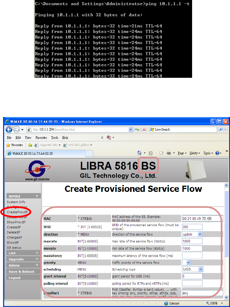
Task: Click the minrate field with 1000
Action: point(192,248)
